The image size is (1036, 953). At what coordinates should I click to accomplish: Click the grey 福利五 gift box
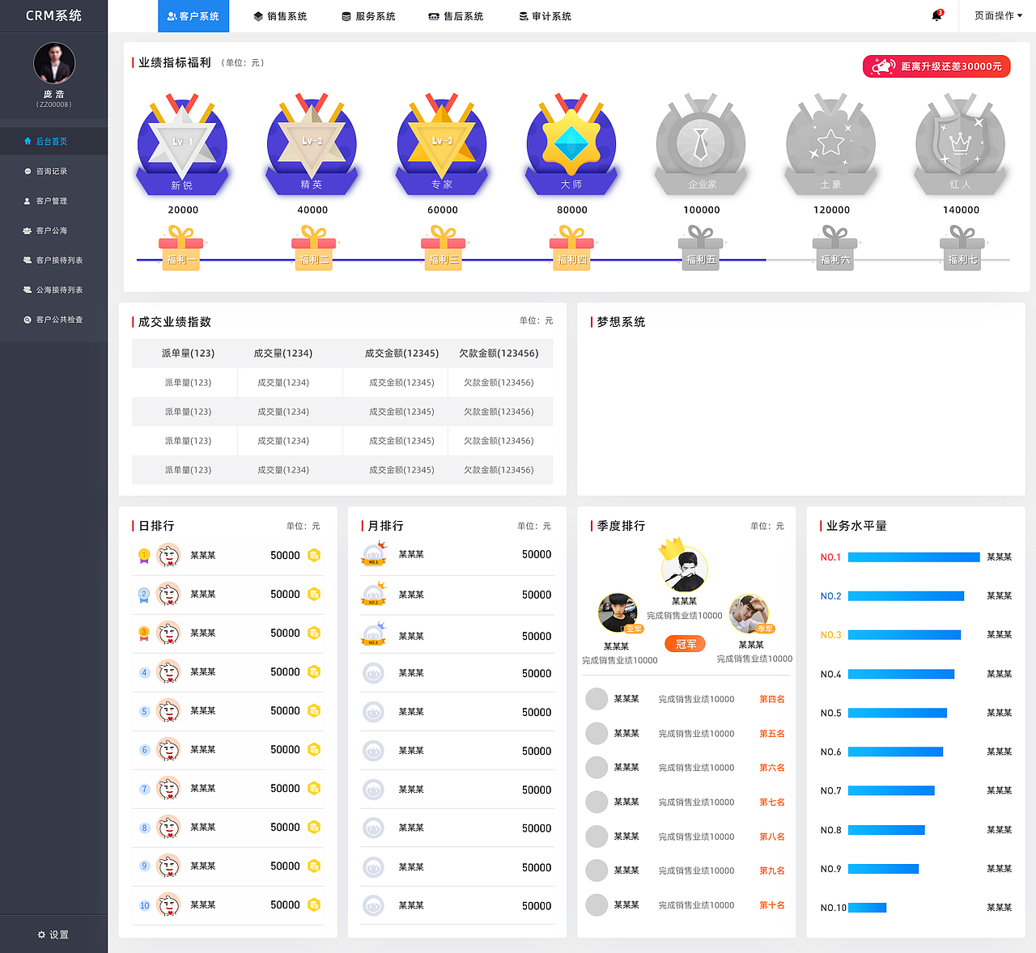click(x=701, y=249)
